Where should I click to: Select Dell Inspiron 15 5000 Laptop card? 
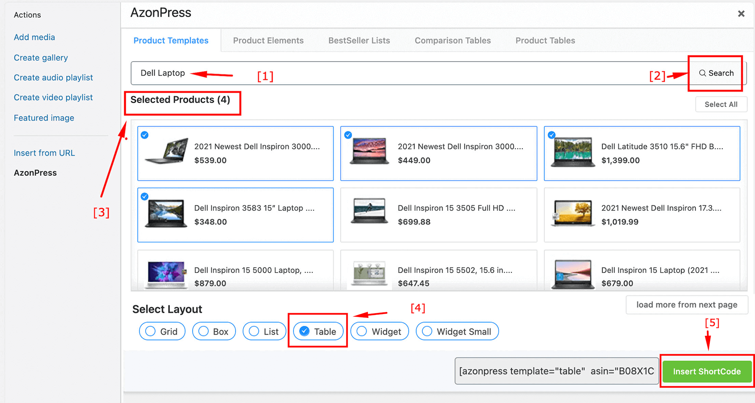click(235, 270)
